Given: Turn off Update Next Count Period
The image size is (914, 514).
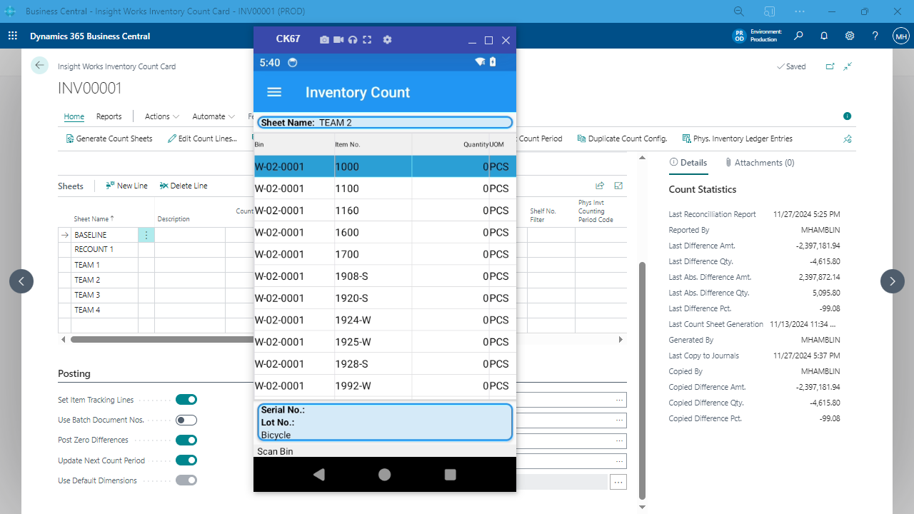Looking at the screenshot, I should coord(186,460).
